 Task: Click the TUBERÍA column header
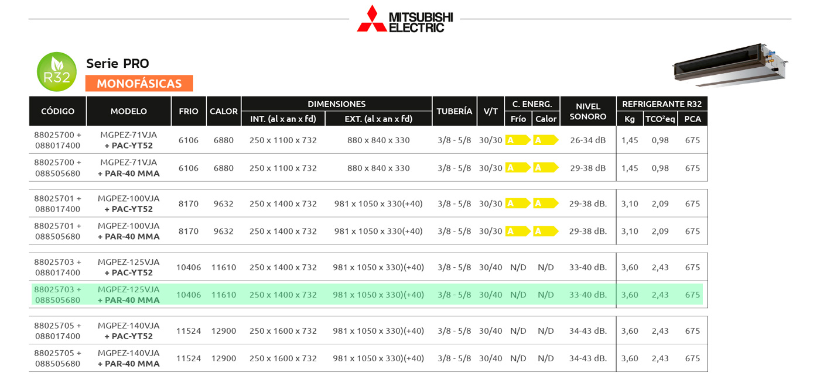tap(455, 111)
